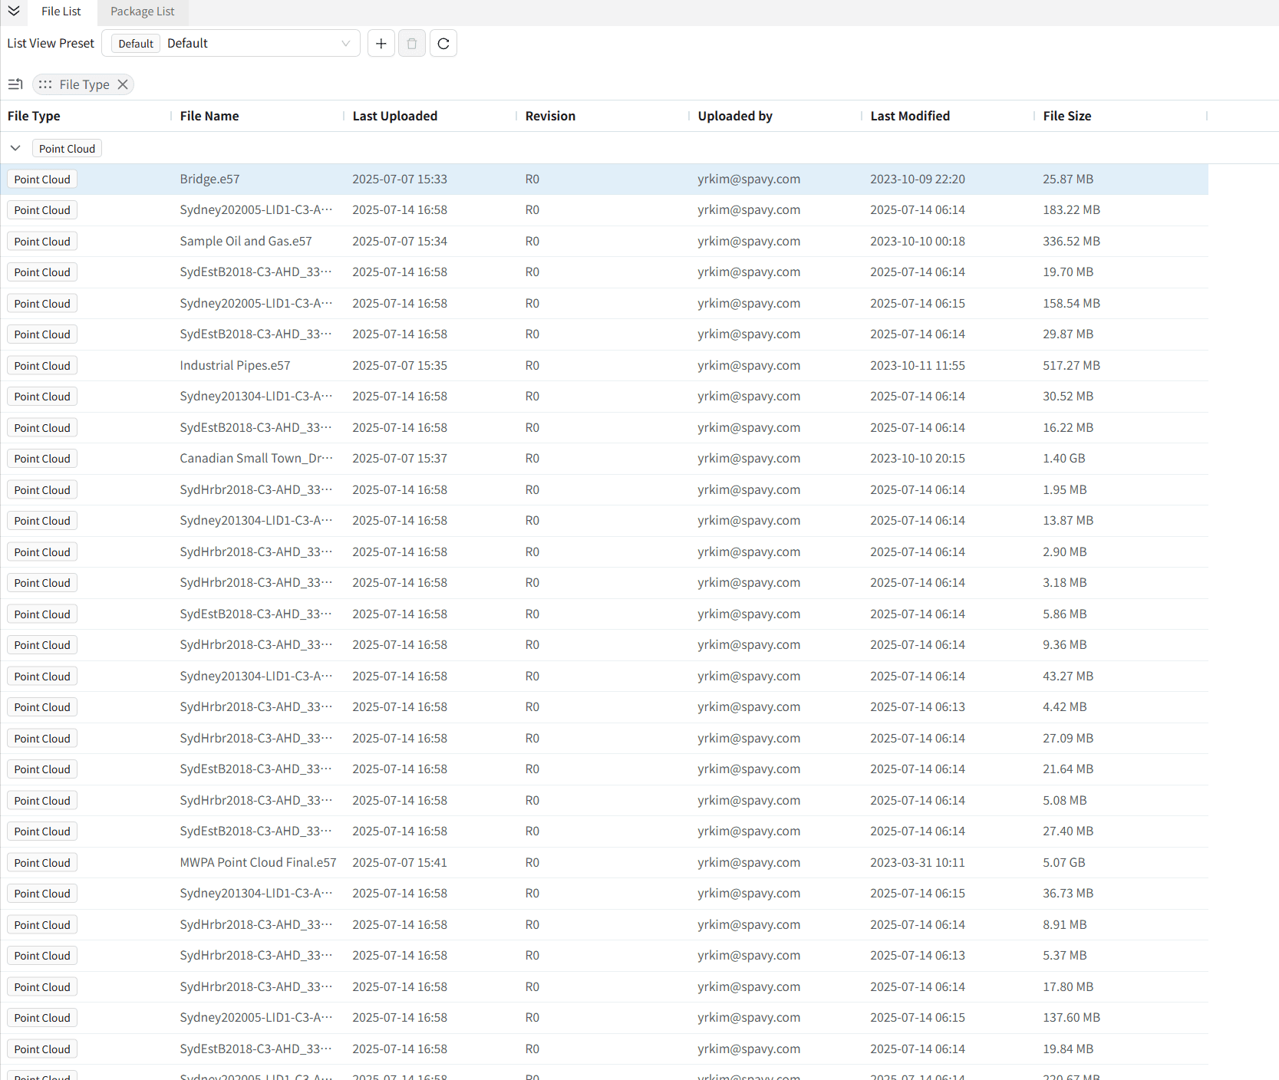1279x1080 pixels.
Task: Collapse the Point Cloud group
Action: 15,148
